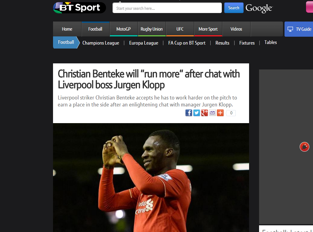Click the Search button
The width and height of the screenshot is (313, 232).
tap(234, 8)
